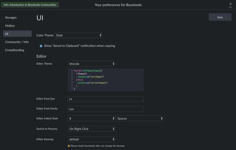
Task: Toggle "Saved to Clipboard" notification checkbox
Action: click(x=41, y=46)
